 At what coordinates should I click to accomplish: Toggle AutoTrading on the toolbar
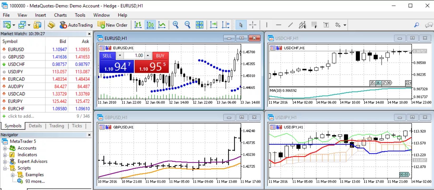click(x=76, y=25)
